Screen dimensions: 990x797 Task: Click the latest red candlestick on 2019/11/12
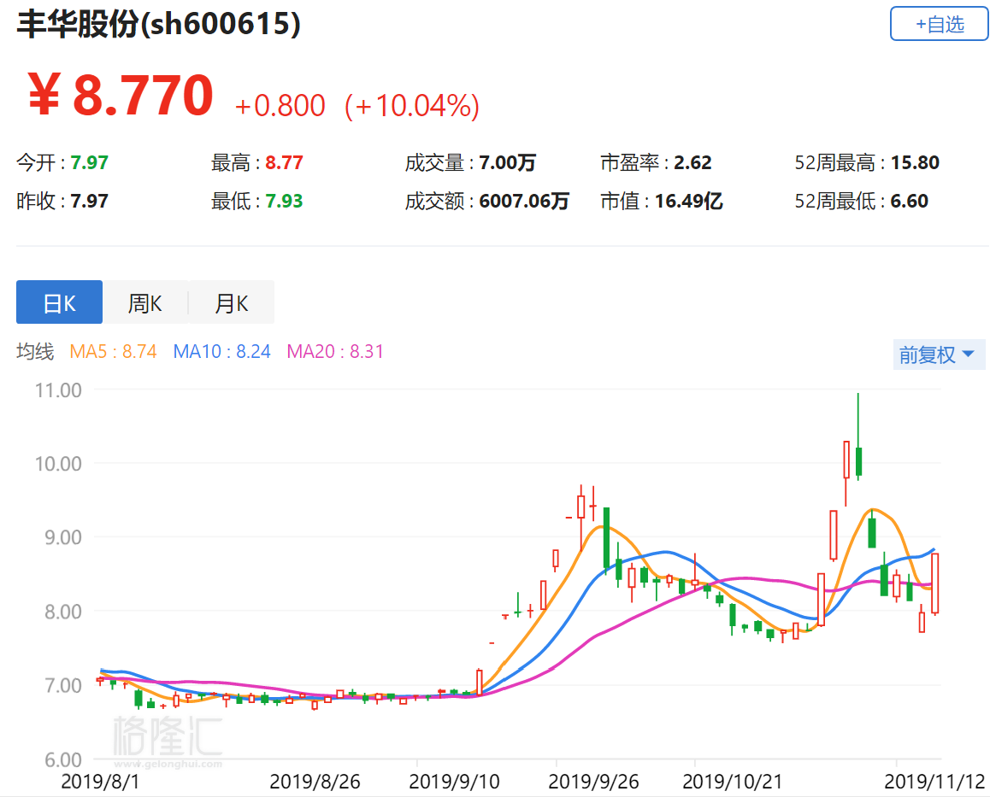coord(935,583)
